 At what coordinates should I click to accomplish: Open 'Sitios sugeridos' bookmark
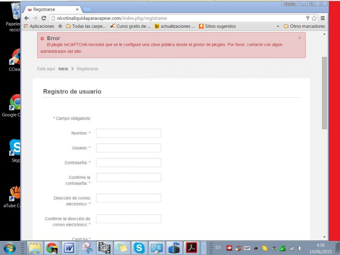click(x=217, y=26)
